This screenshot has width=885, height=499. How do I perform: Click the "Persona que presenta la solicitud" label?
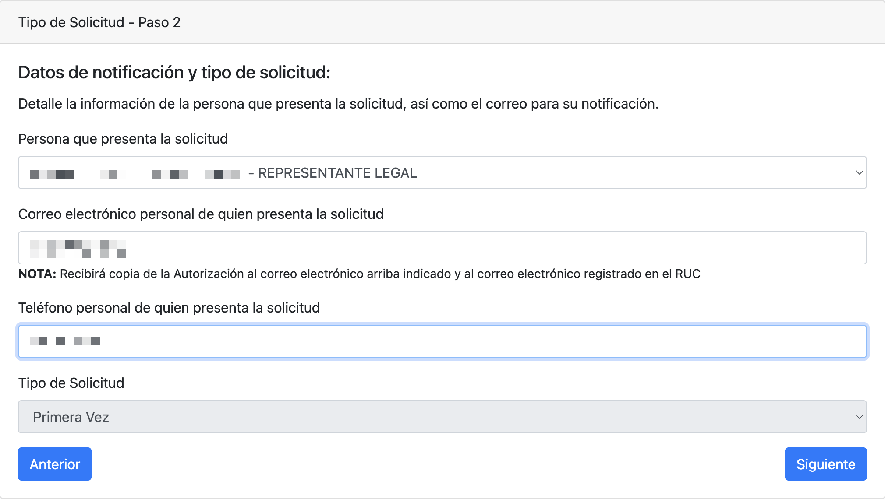(123, 138)
